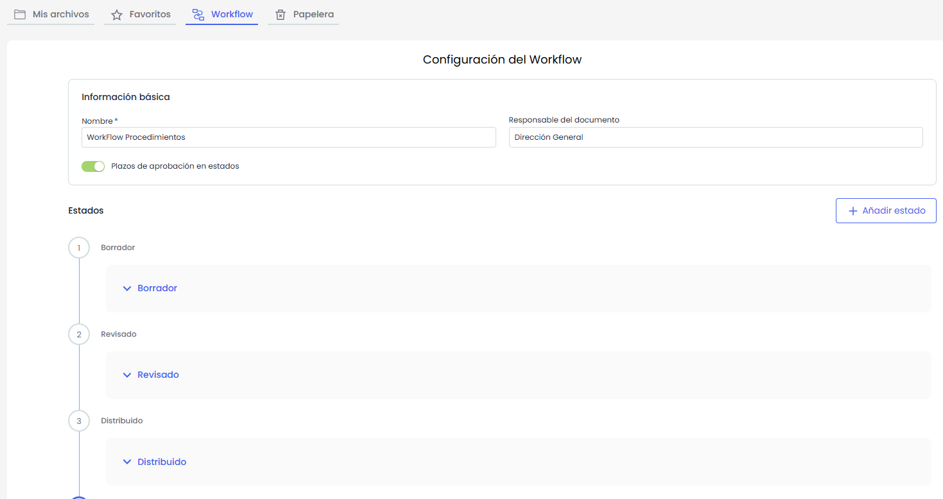Viewport: 943px width, 499px height.
Task: Open the Papelera tab
Action: [x=313, y=14]
